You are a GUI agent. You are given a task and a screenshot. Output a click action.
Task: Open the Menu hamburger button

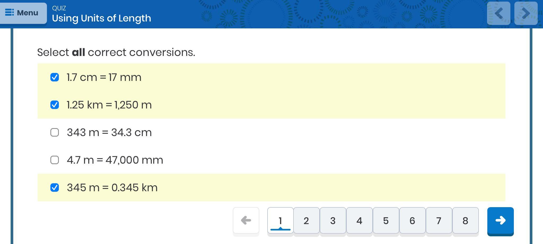[x=23, y=13]
